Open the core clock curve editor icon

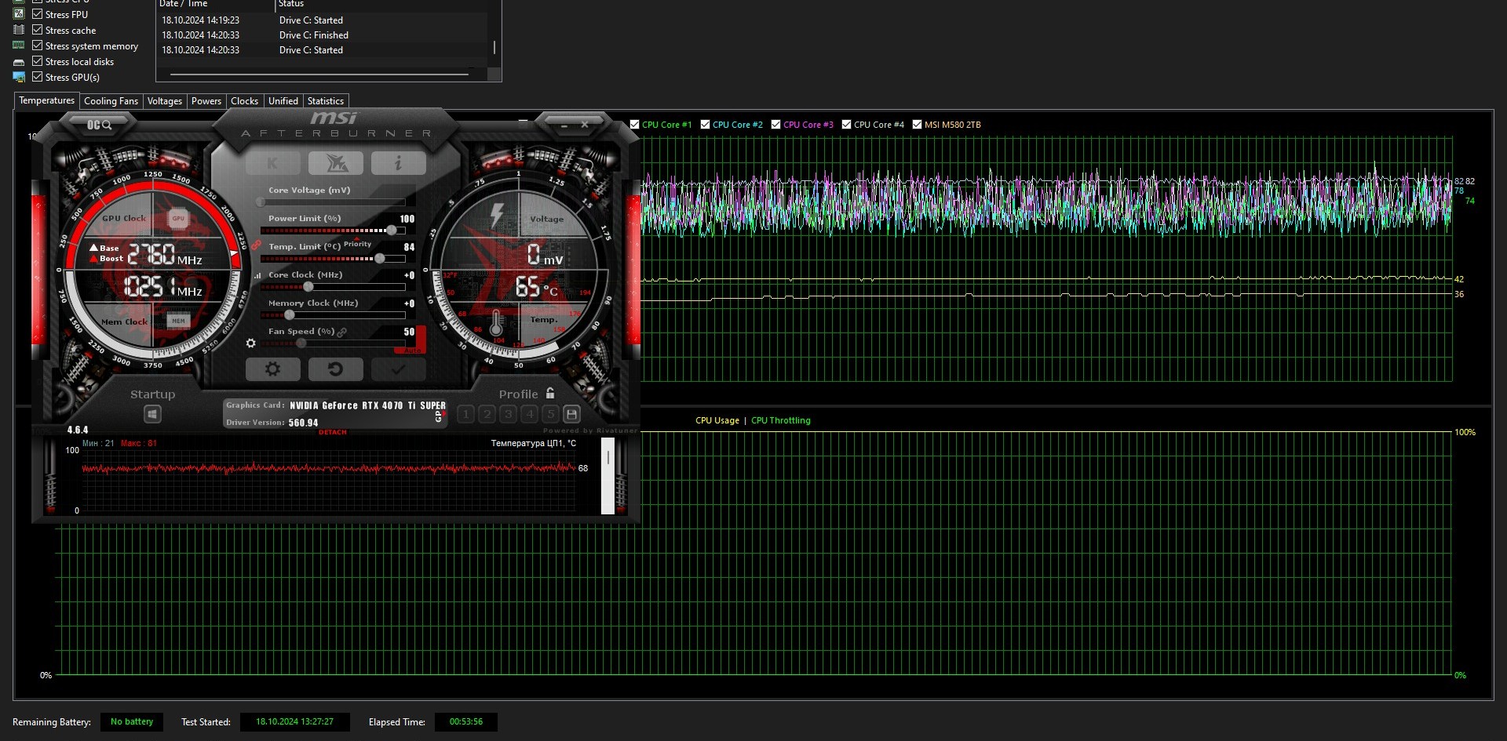click(x=257, y=275)
